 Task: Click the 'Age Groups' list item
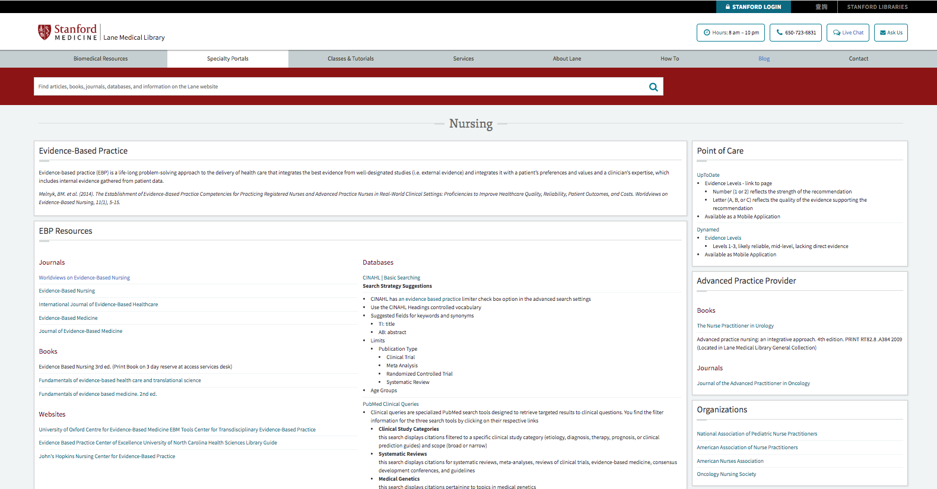384,390
